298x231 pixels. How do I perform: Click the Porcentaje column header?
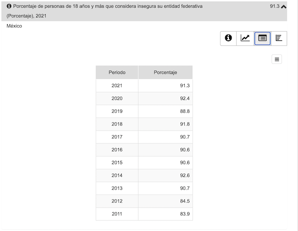point(165,72)
